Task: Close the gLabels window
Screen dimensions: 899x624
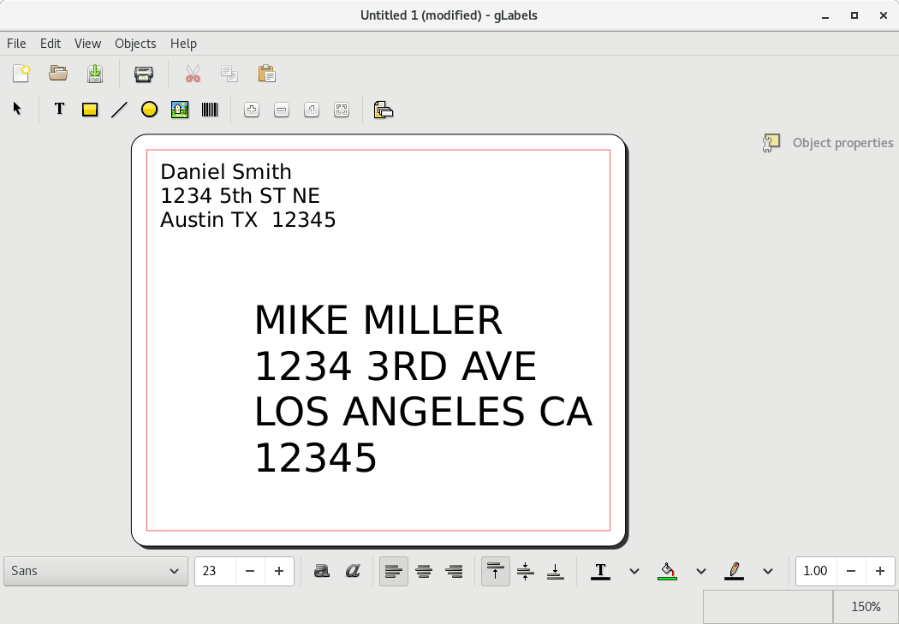Action: (x=884, y=15)
